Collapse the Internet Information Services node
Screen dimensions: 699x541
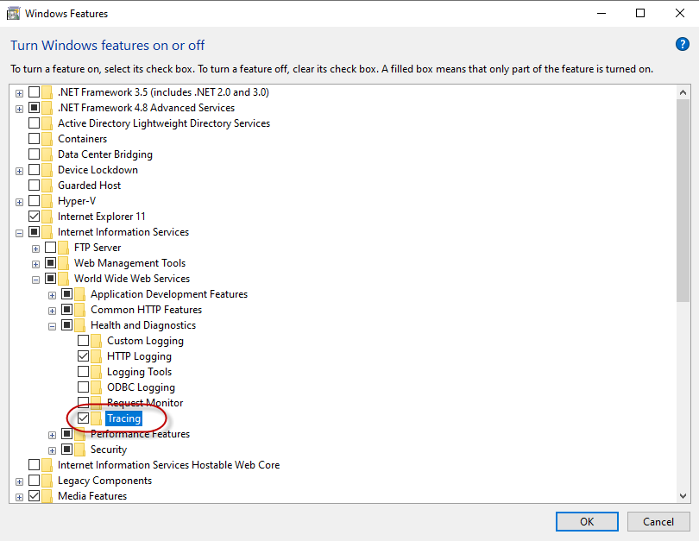pos(19,232)
